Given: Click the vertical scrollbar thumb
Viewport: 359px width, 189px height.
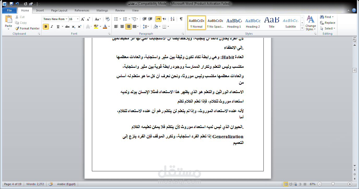Looking at the screenshot, I should click(354, 70).
